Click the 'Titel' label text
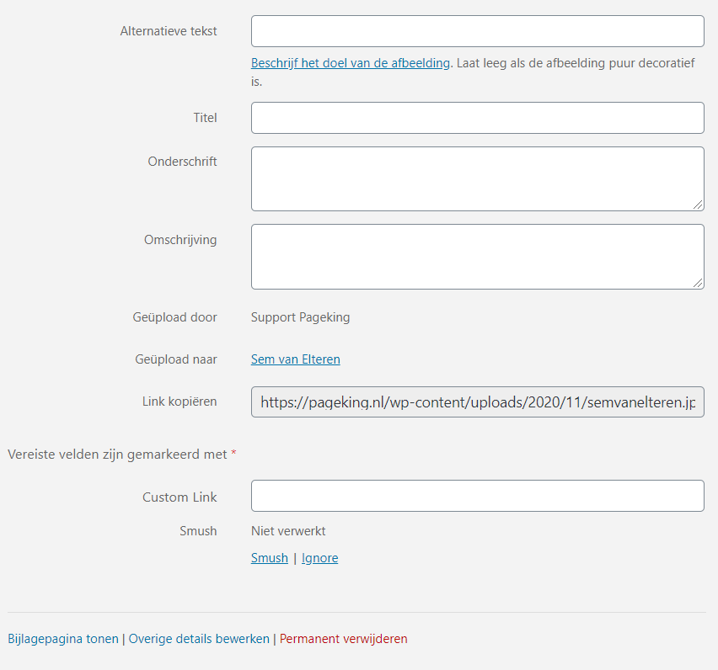The width and height of the screenshot is (718, 670). tap(205, 118)
